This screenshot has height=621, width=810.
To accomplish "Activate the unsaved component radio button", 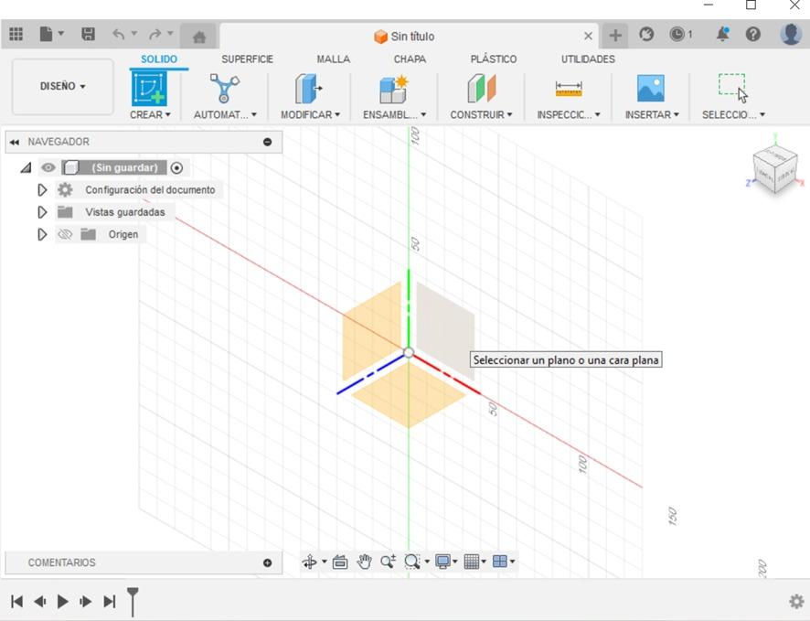I will [x=176, y=168].
